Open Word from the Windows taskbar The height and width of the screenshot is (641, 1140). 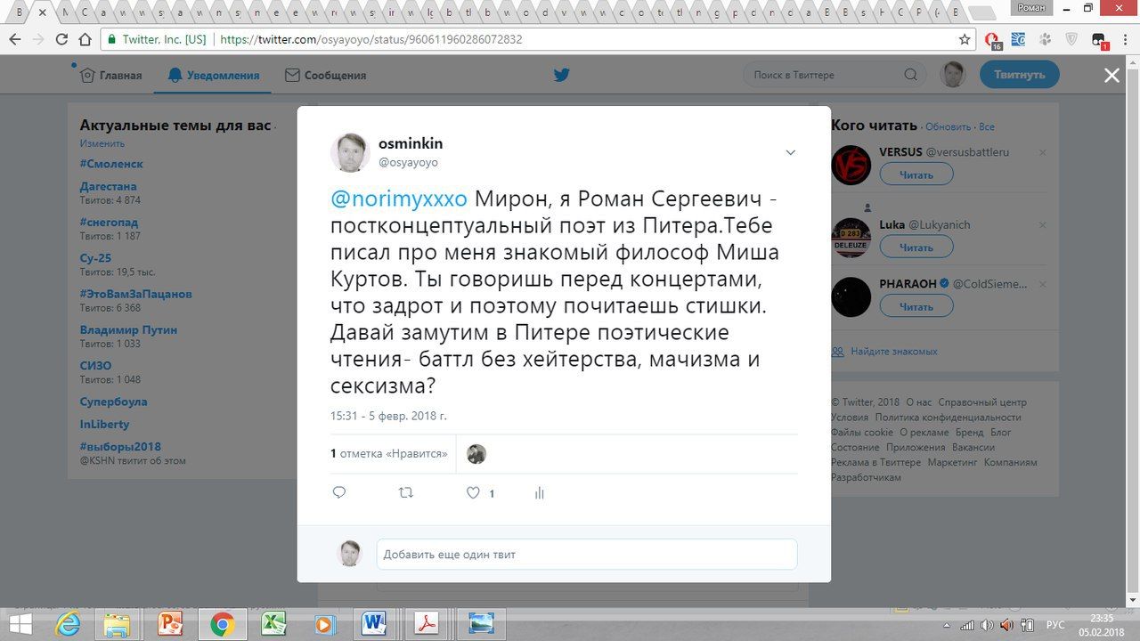click(x=374, y=623)
